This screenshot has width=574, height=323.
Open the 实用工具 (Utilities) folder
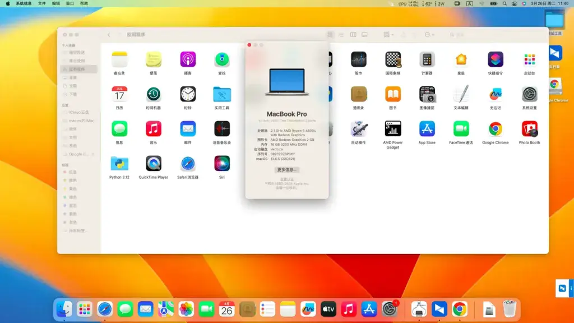(x=222, y=94)
